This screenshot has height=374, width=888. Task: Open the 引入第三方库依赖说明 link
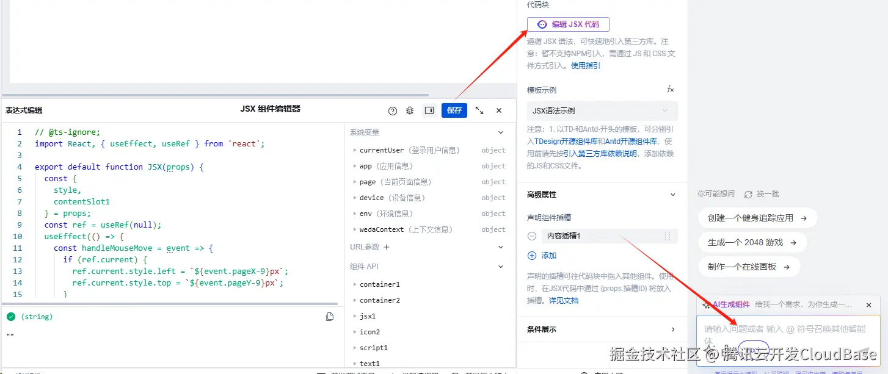pyautogui.click(x=600, y=153)
